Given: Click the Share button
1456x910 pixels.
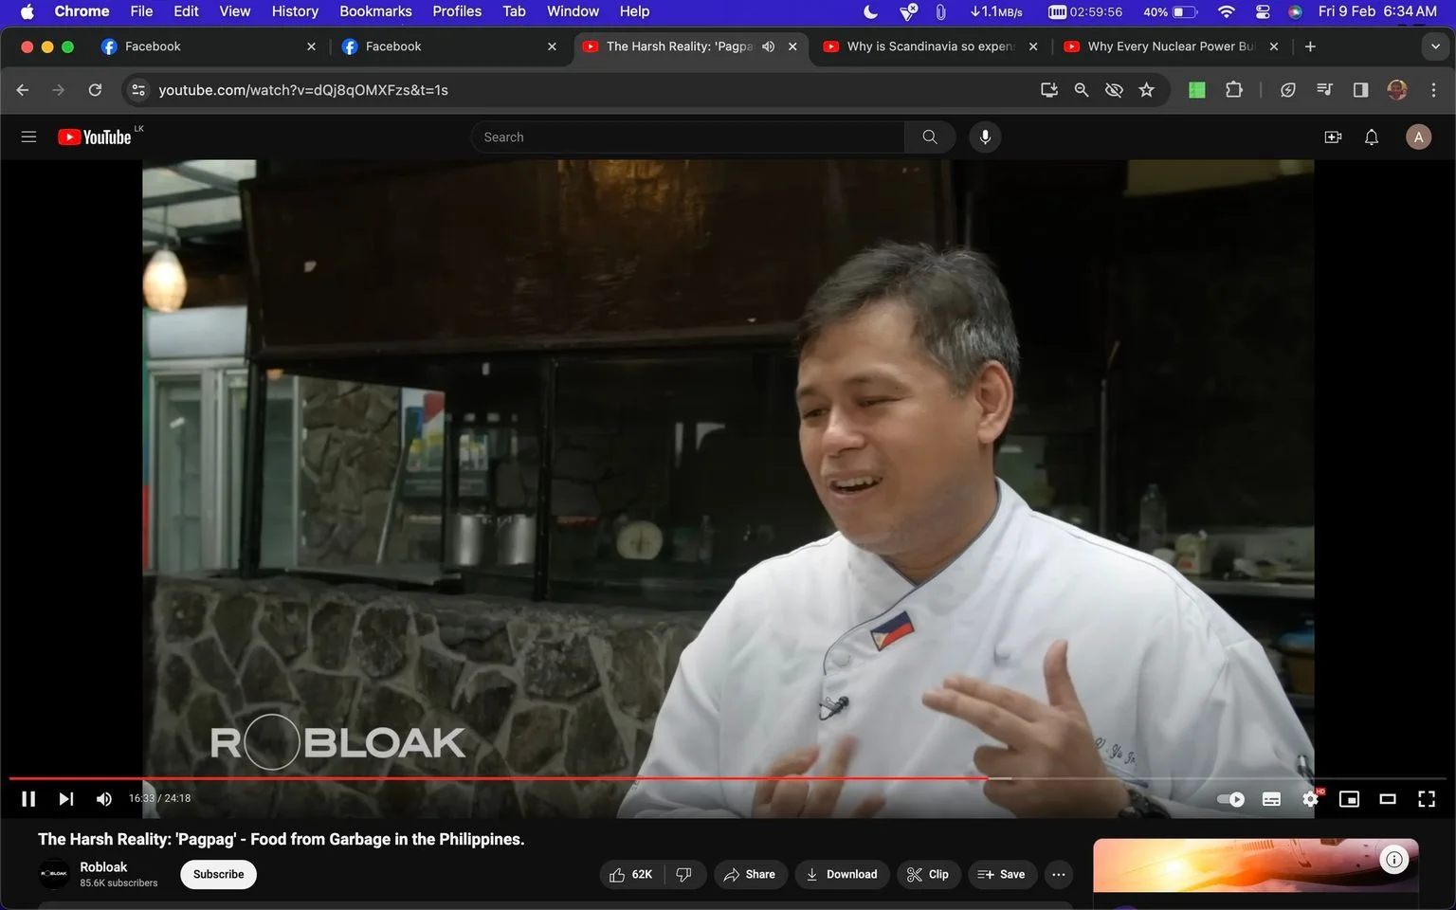Looking at the screenshot, I should 750,874.
